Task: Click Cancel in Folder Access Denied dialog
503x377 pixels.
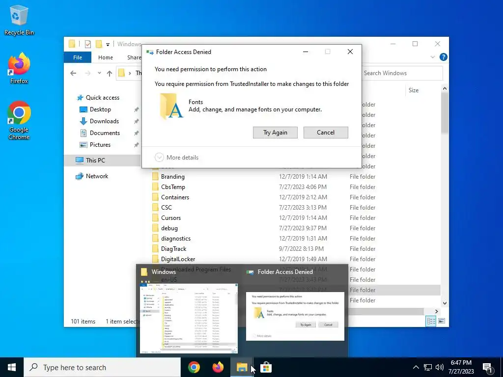Action: [x=326, y=133]
